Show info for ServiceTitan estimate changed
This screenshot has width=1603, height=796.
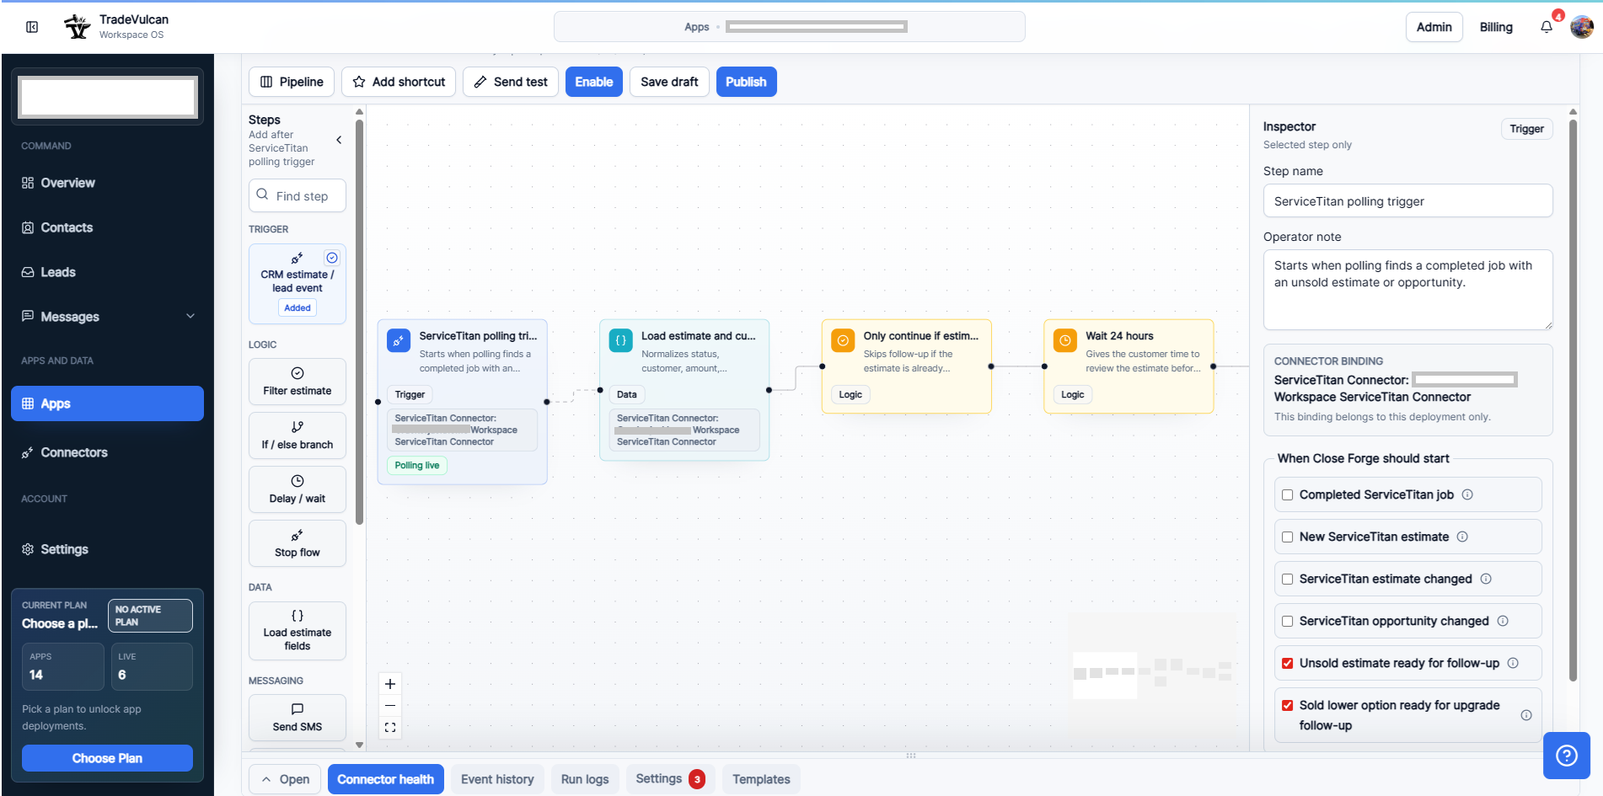point(1486,579)
